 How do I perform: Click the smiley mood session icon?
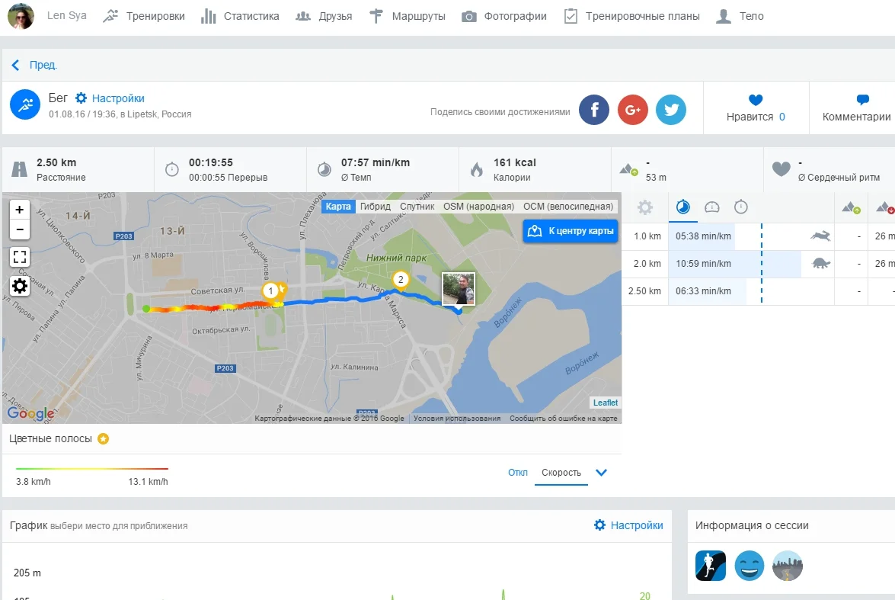pyautogui.click(x=749, y=566)
